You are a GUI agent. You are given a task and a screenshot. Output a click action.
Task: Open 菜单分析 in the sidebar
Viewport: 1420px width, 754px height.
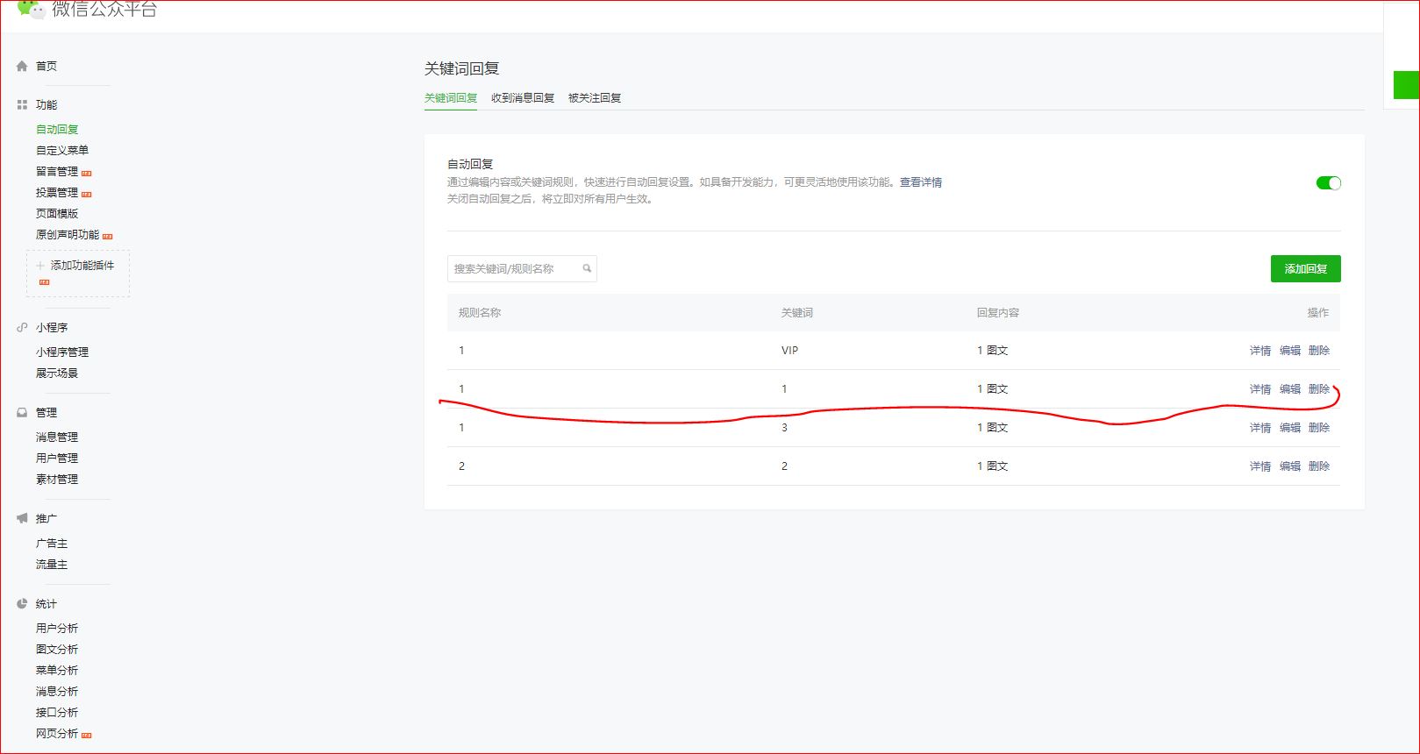[57, 671]
